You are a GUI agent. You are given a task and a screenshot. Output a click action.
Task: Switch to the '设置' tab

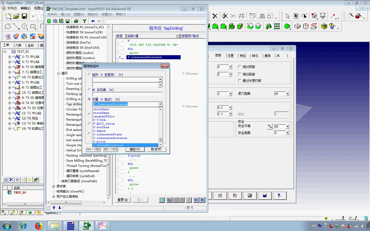point(230,56)
